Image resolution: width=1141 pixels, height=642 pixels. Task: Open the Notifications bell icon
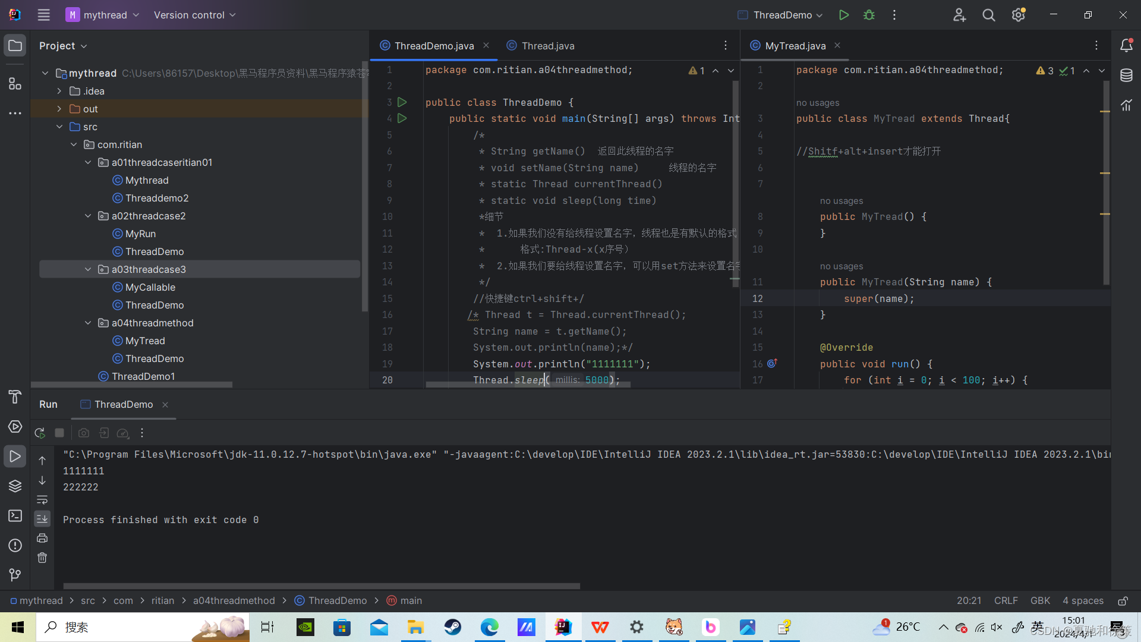tap(1126, 46)
